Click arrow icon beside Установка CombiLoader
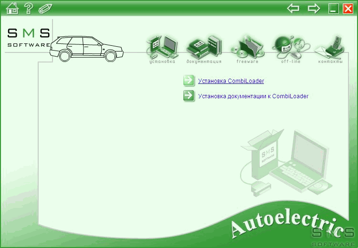 click(x=189, y=81)
